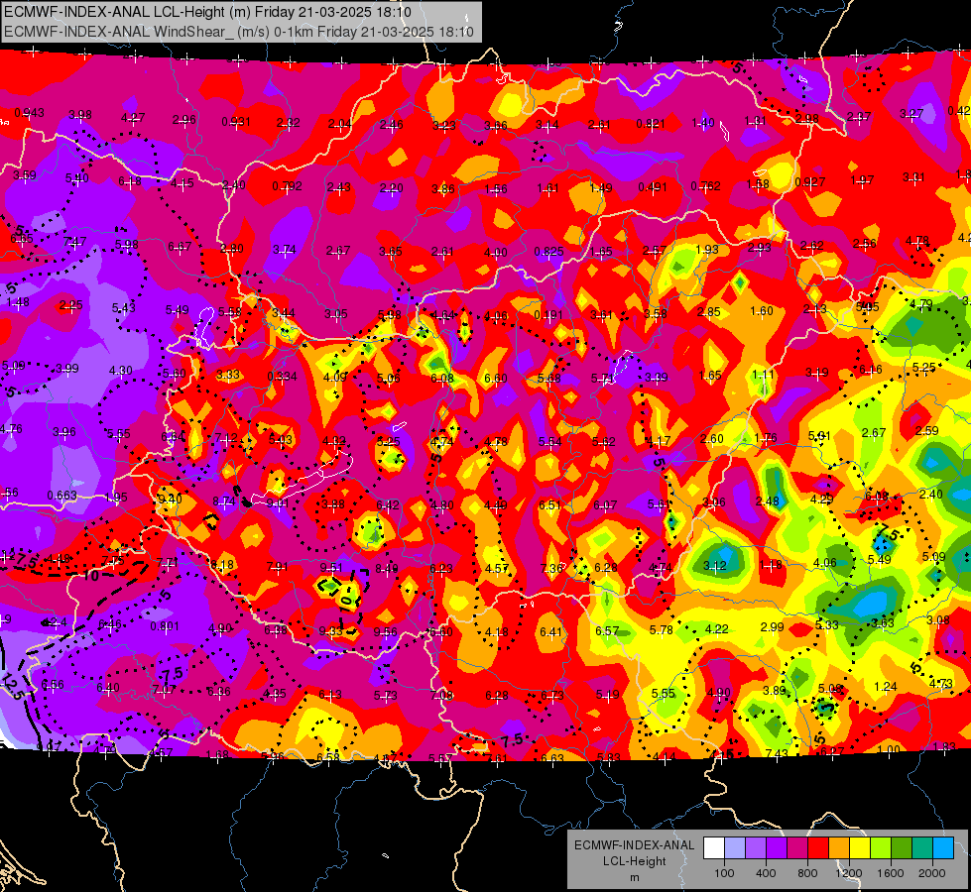
Task: Click the wind shear value 3.98
Action: click(x=80, y=115)
